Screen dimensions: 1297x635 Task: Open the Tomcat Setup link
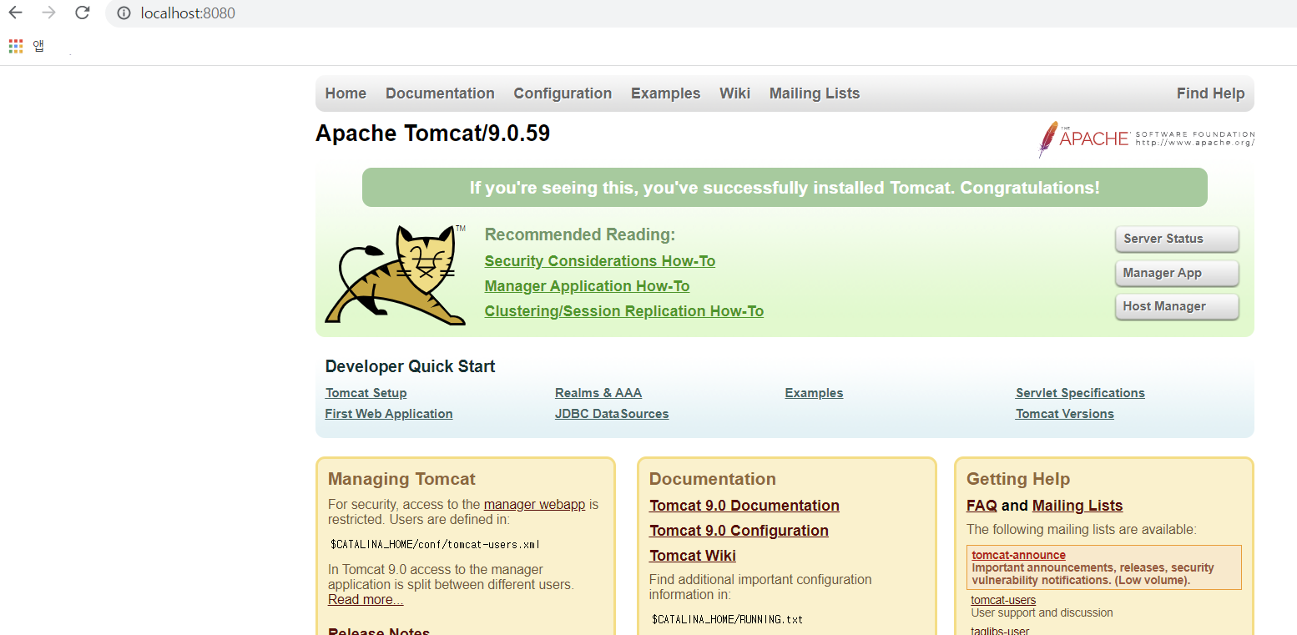366,393
